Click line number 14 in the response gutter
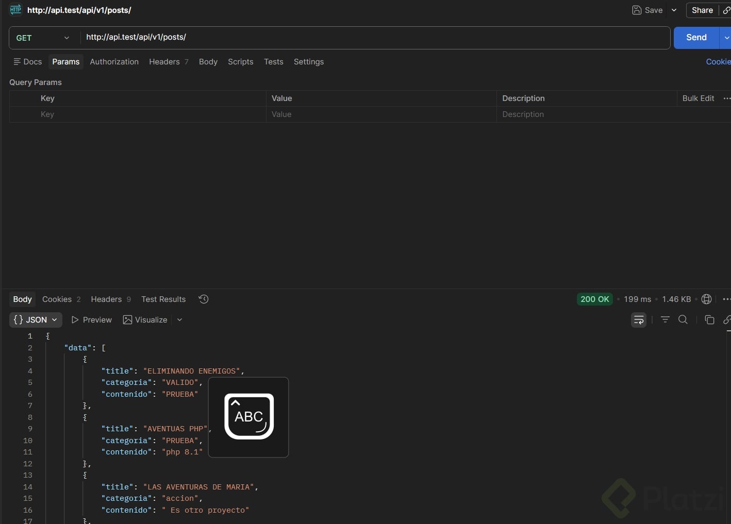Screen dimensions: 731x524 tap(28, 487)
